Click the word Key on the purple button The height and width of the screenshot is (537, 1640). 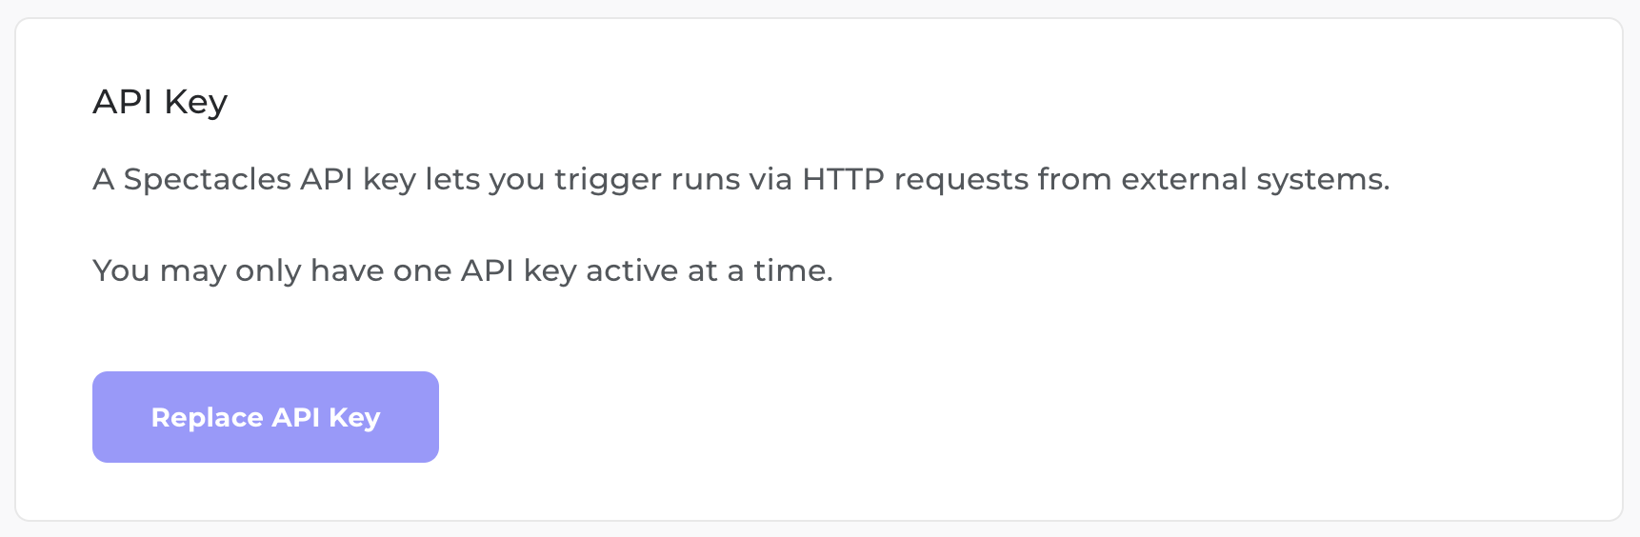pos(354,417)
